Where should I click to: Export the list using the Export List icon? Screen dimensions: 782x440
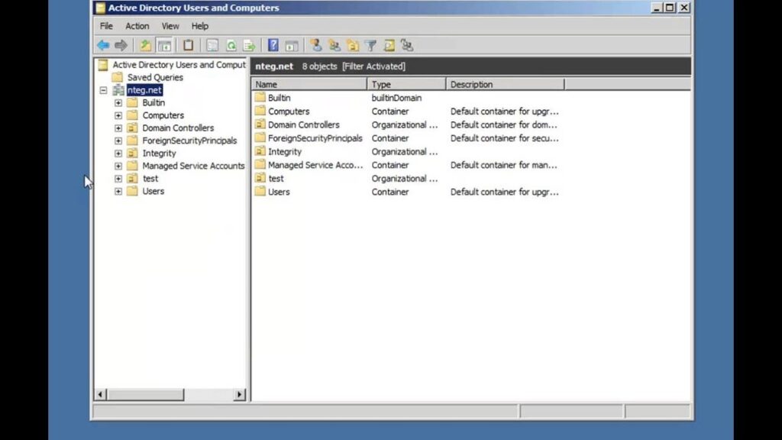249,45
